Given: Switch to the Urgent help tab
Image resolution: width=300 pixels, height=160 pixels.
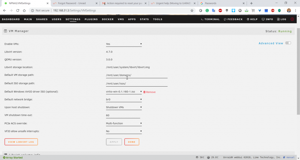Looking at the screenshot, I should click(x=174, y=3).
